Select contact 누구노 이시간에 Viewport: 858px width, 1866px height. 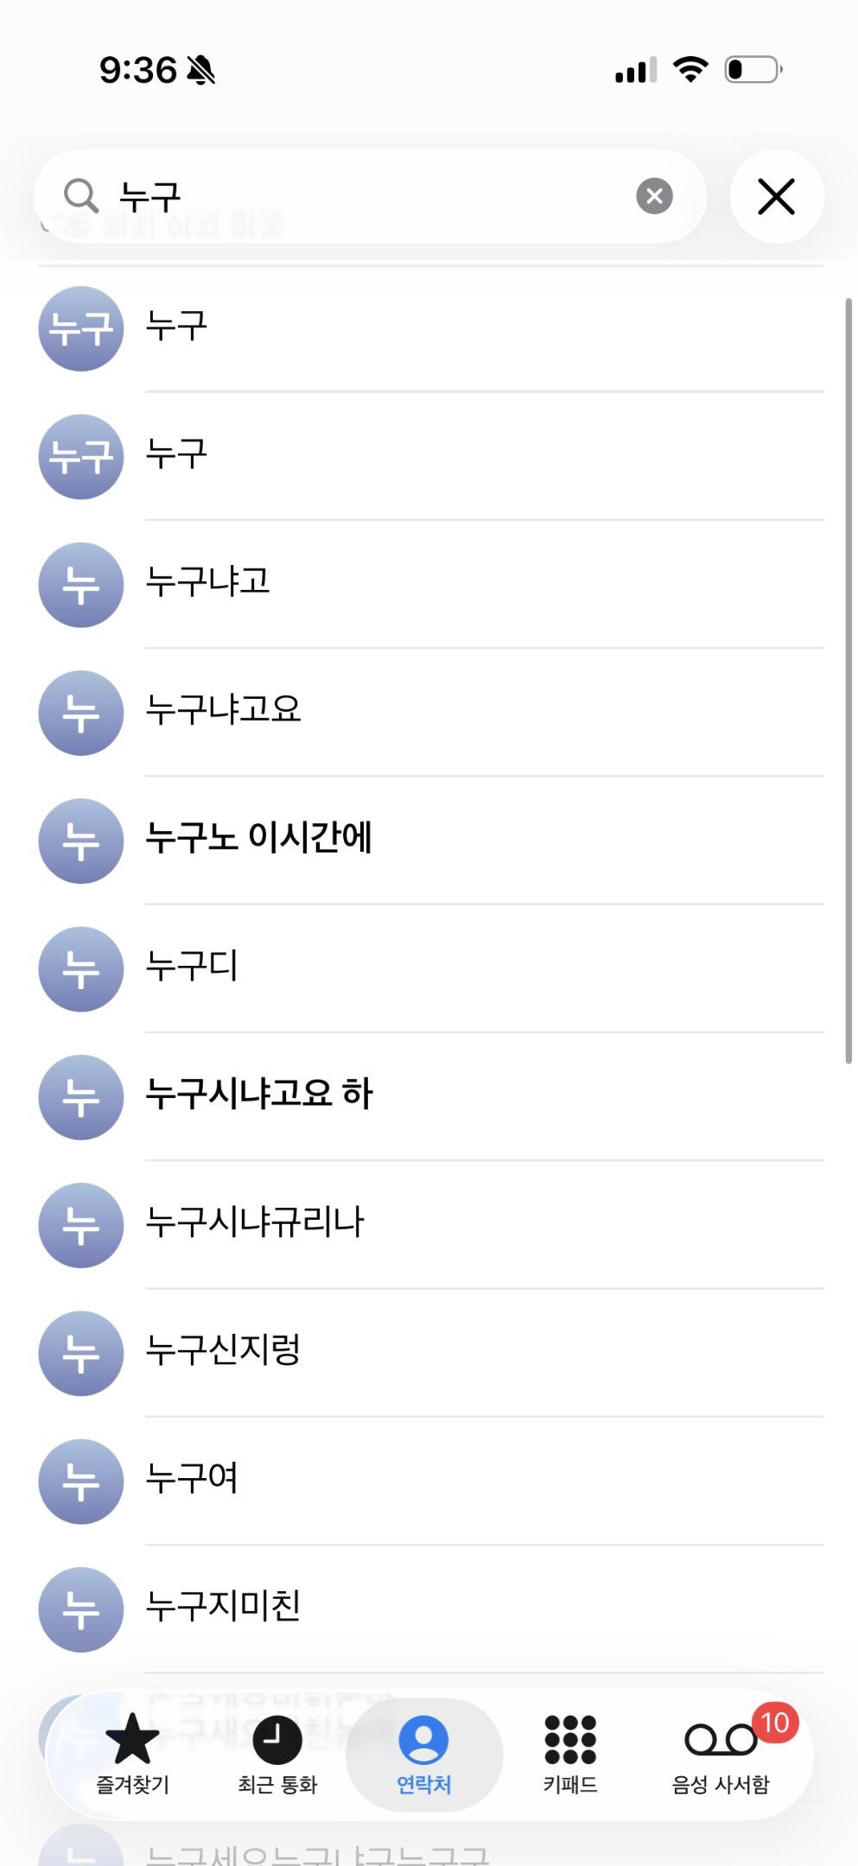pyautogui.click(x=259, y=838)
